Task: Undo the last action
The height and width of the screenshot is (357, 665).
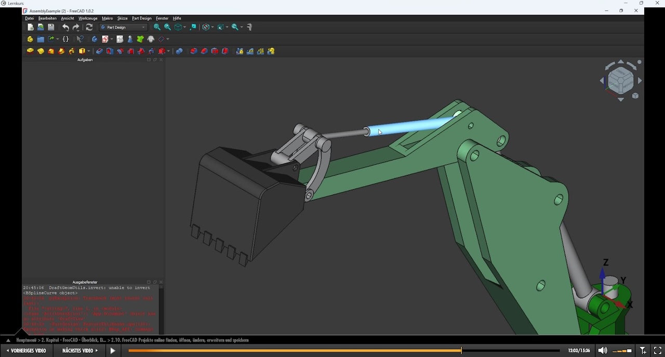Action: click(65, 27)
